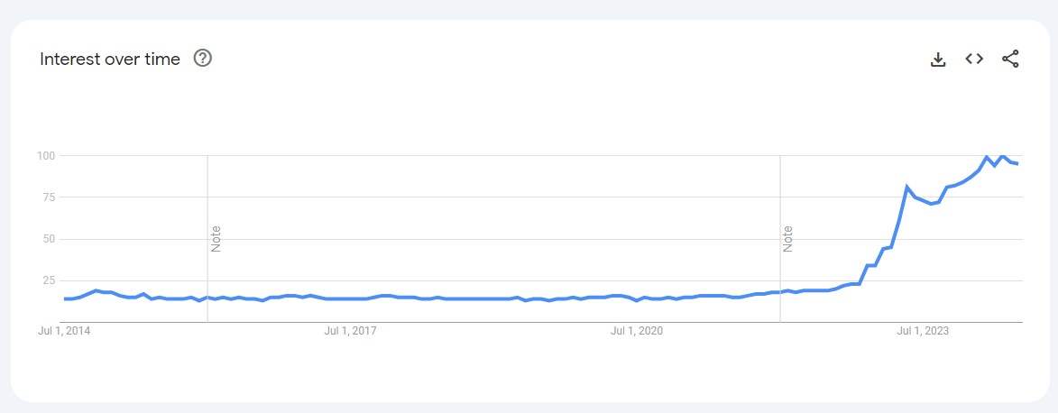The image size is (1058, 413).
Task: Click the help question mark icon
Action: click(203, 59)
